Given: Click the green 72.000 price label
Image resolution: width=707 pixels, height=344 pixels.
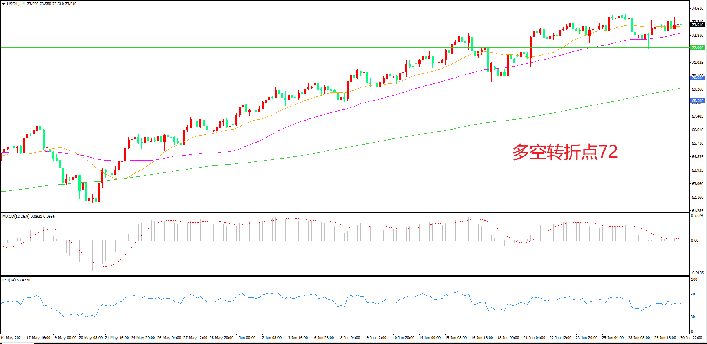Looking at the screenshot, I should click(x=697, y=48).
